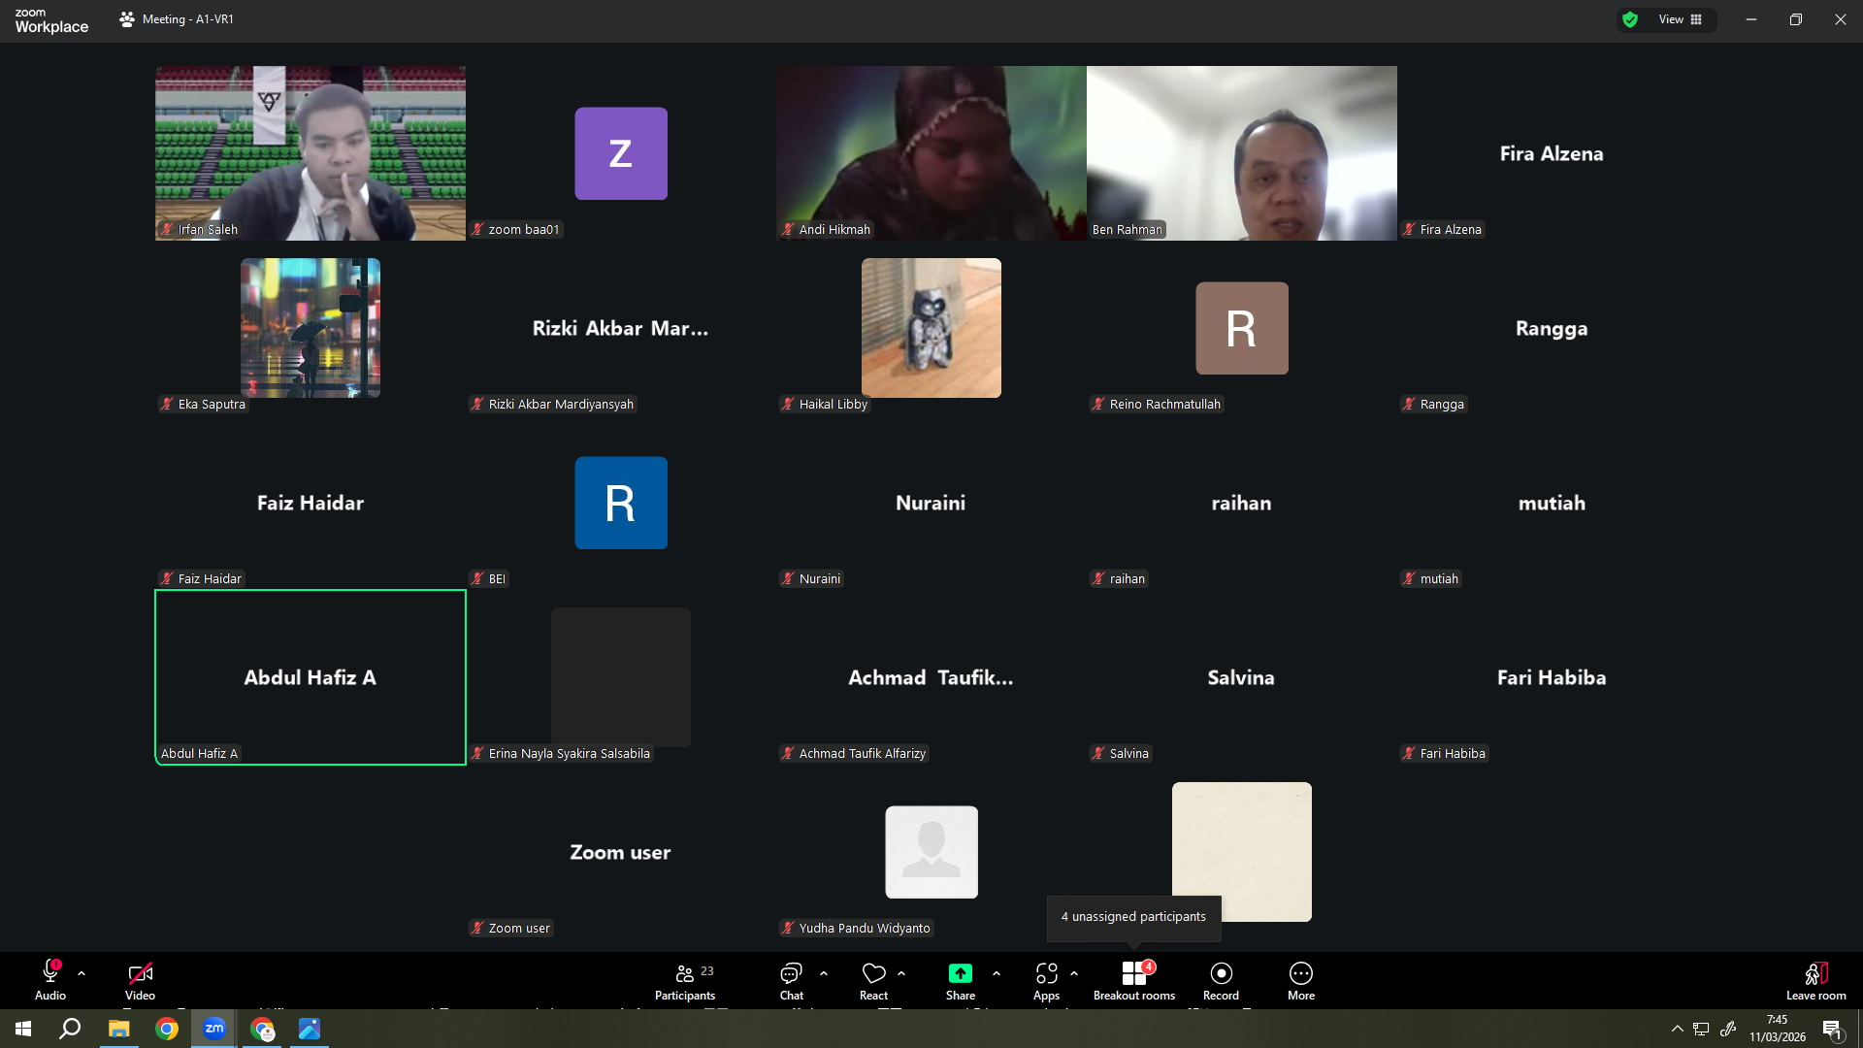Open the Participants panel
The height and width of the screenshot is (1048, 1863).
[x=685, y=980]
